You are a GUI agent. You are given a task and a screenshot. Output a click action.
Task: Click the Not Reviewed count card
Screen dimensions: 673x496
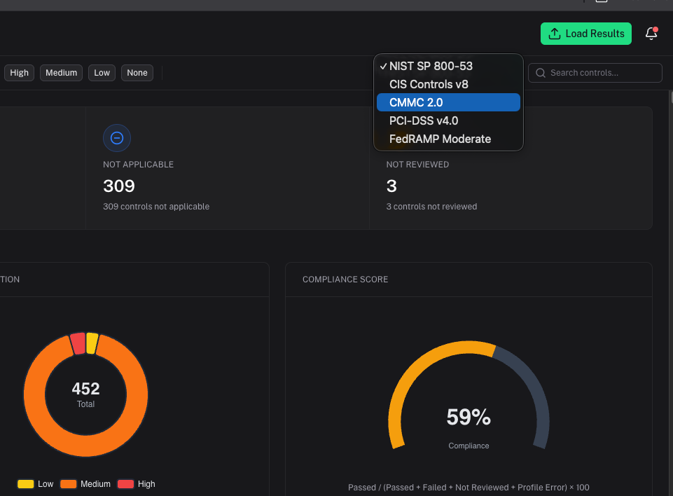click(510, 186)
